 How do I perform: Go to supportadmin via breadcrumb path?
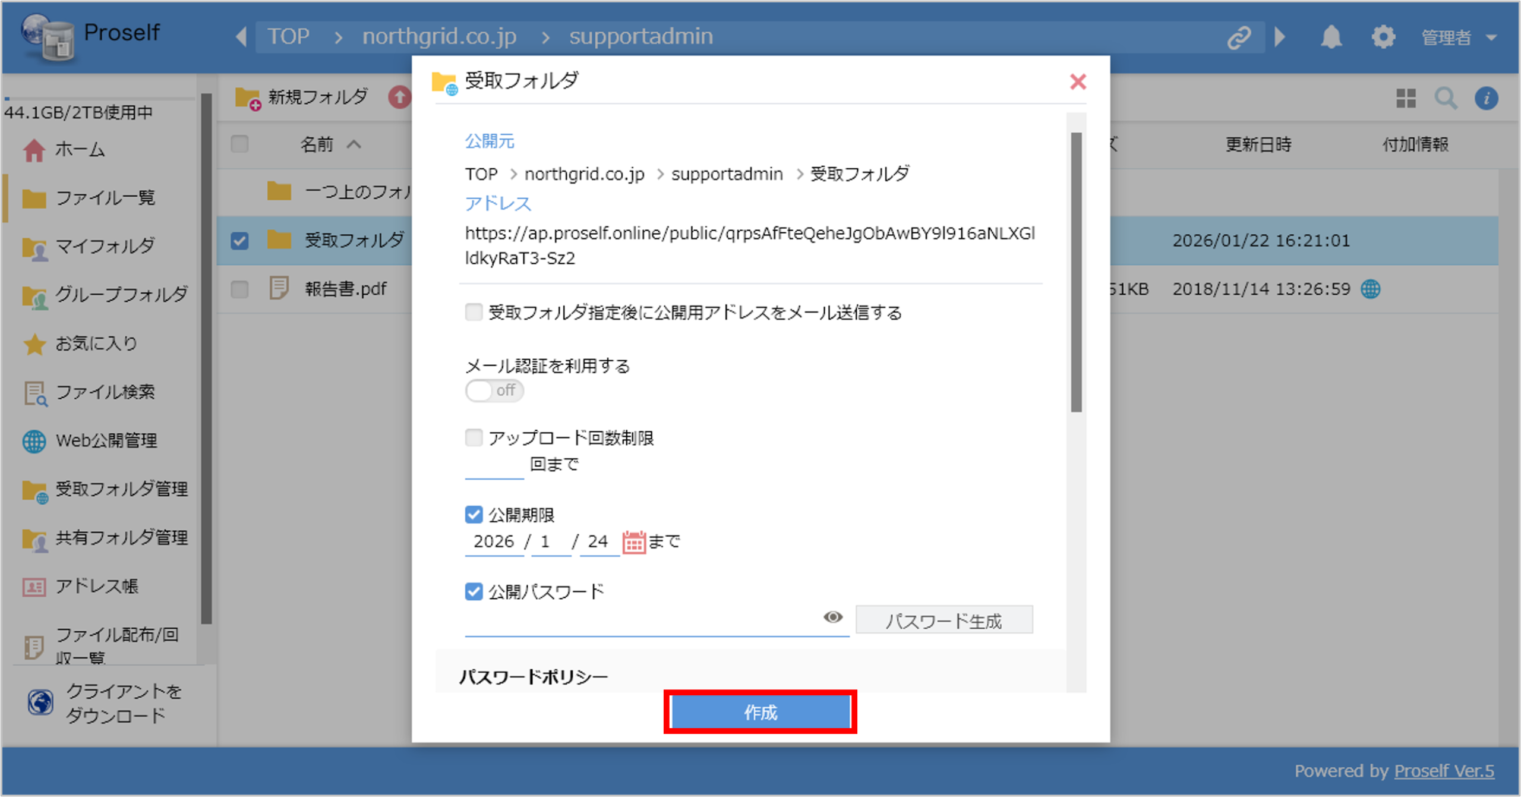pos(641,36)
